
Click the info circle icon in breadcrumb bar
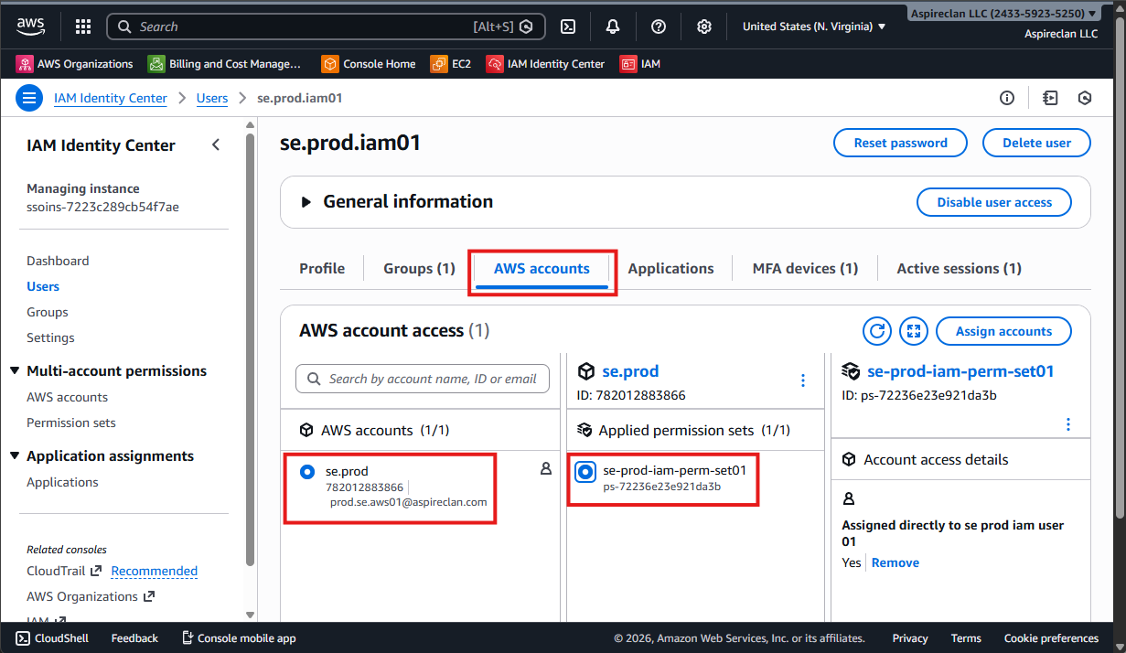coord(1007,98)
